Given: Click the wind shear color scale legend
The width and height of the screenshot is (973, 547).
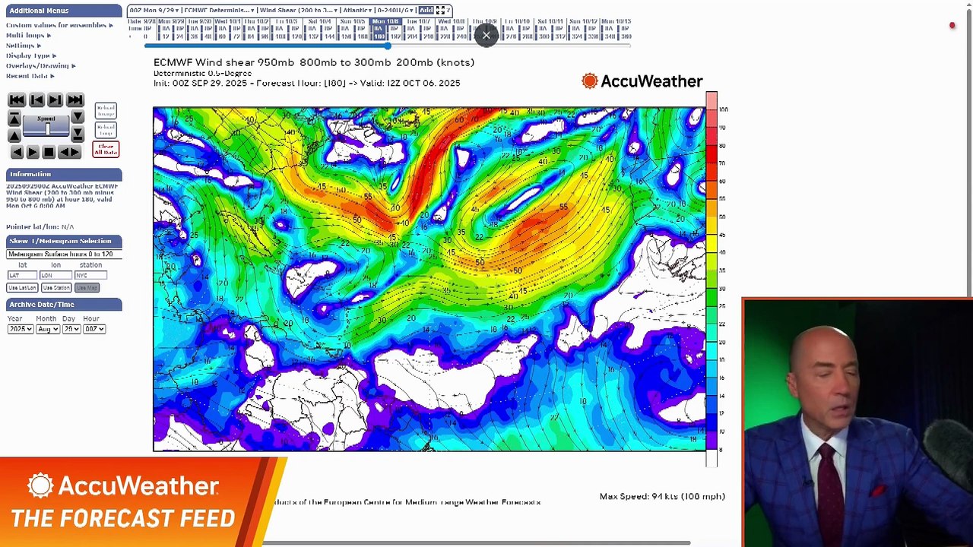Looking at the screenshot, I should [x=712, y=279].
